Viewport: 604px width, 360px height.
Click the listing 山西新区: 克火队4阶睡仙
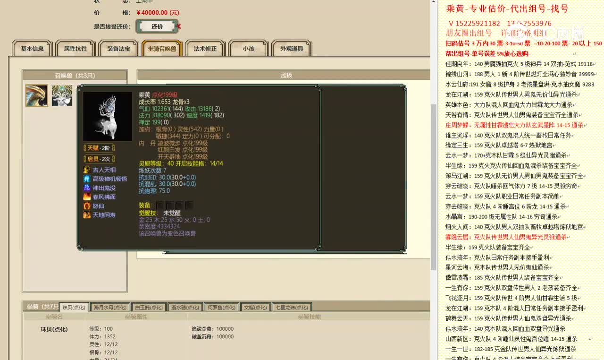511,339
